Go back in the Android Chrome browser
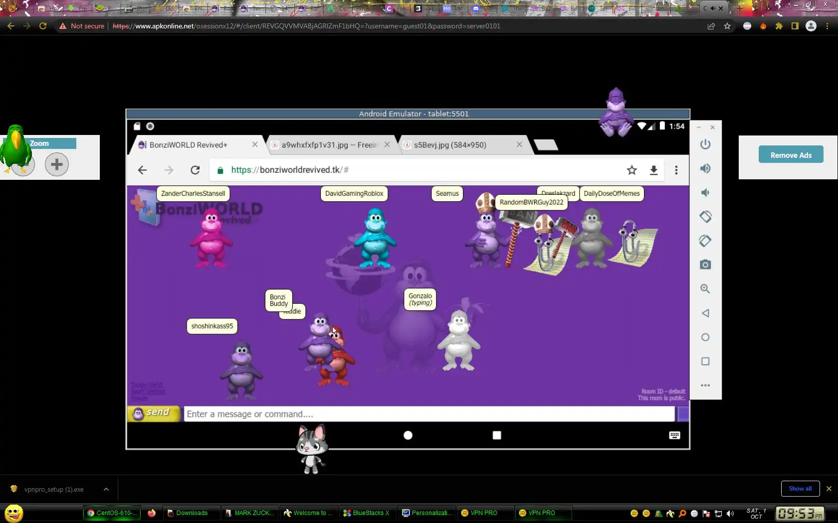838x523 pixels. [143, 170]
